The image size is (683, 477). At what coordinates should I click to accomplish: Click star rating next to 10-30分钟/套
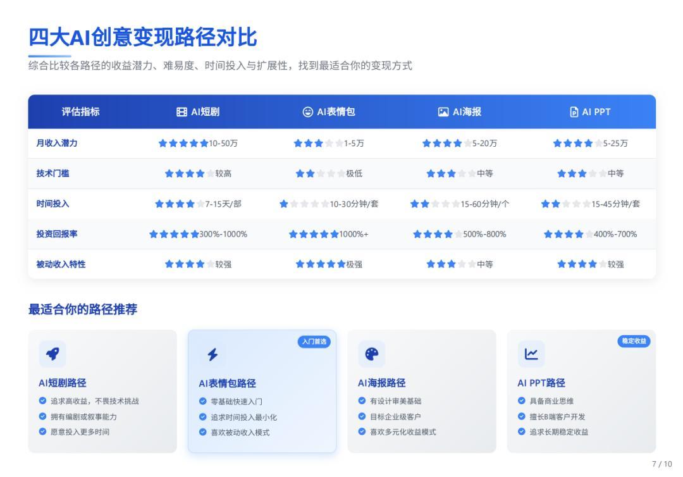point(304,204)
